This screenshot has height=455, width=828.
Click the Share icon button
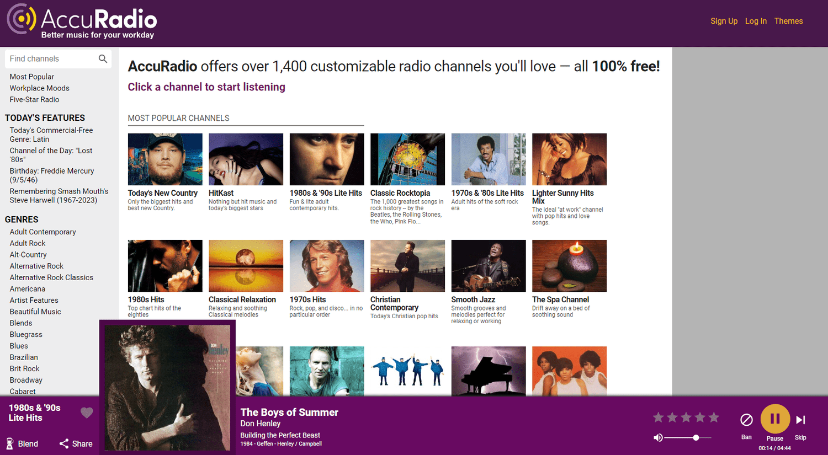click(76, 443)
